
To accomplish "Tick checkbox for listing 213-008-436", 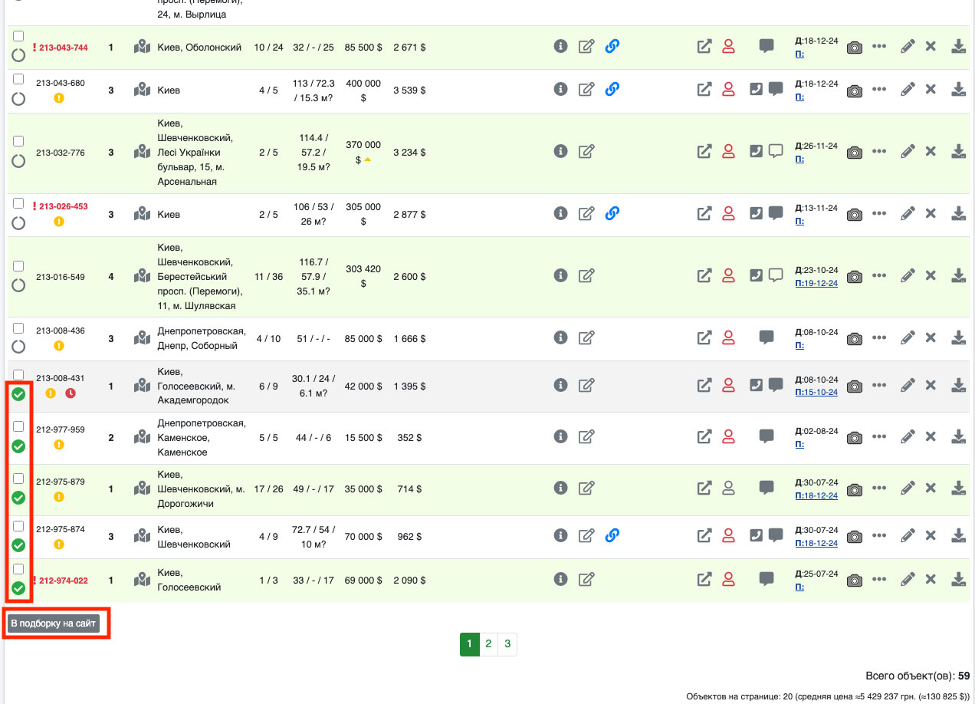I will pos(18,328).
